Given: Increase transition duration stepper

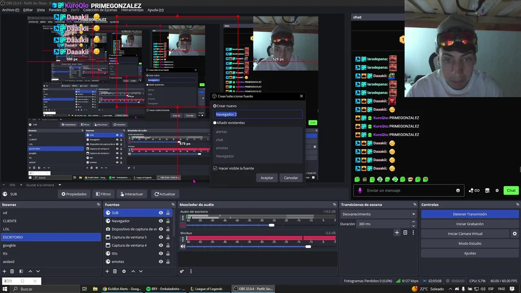Looking at the screenshot, I should (414, 222).
